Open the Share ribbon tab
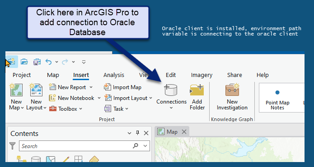The image size is (314, 167). 234,75
